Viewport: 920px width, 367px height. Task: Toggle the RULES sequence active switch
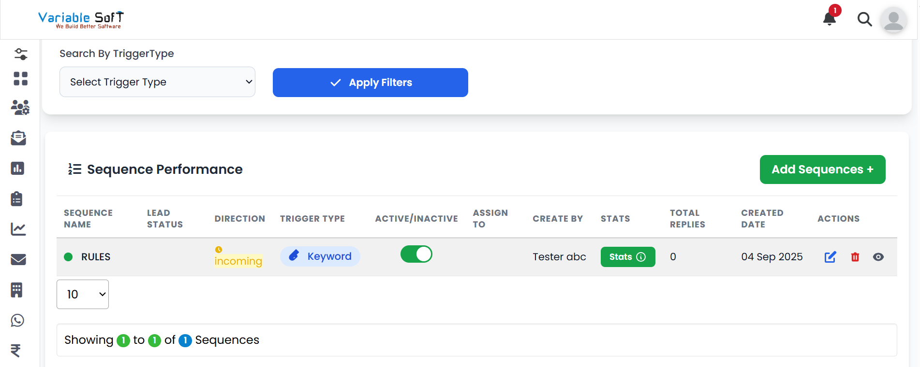point(416,254)
